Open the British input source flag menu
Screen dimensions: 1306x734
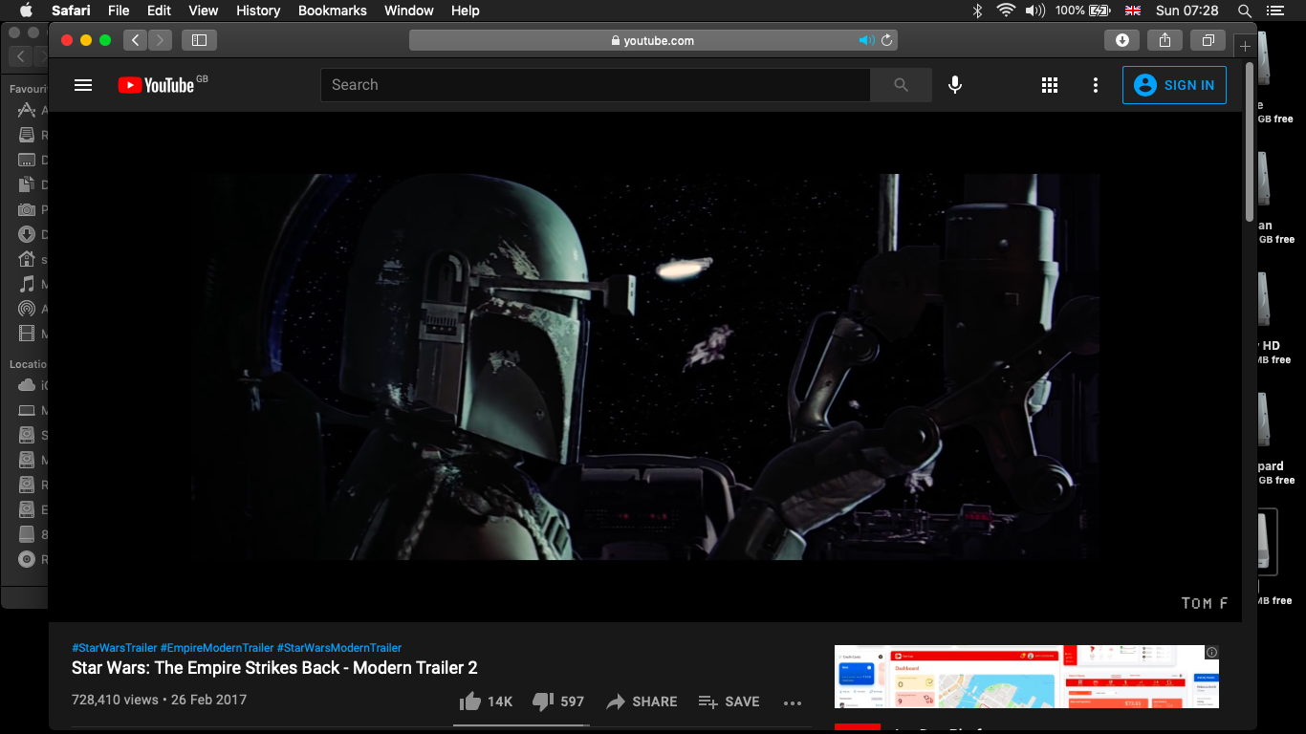pyautogui.click(x=1133, y=11)
